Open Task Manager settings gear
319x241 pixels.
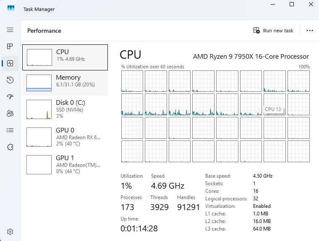coord(10,232)
